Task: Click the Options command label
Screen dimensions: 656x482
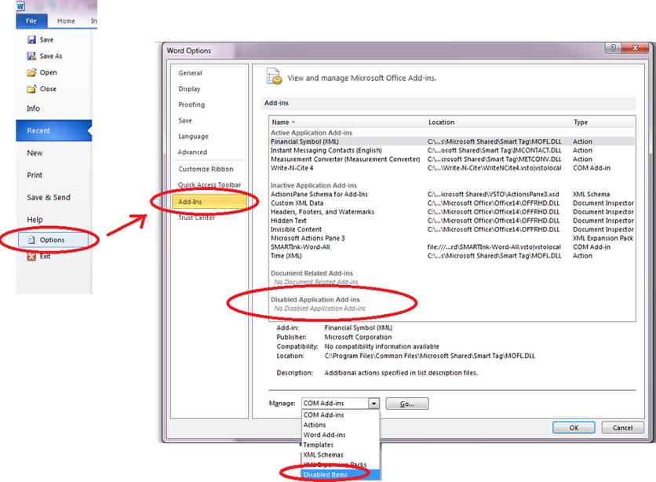Action: click(x=53, y=239)
